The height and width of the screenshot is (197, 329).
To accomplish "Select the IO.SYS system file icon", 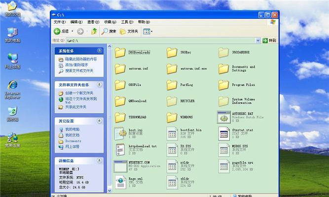I will (x=172, y=150).
